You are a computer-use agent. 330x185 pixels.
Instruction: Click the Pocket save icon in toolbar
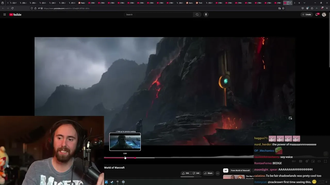click(303, 8)
